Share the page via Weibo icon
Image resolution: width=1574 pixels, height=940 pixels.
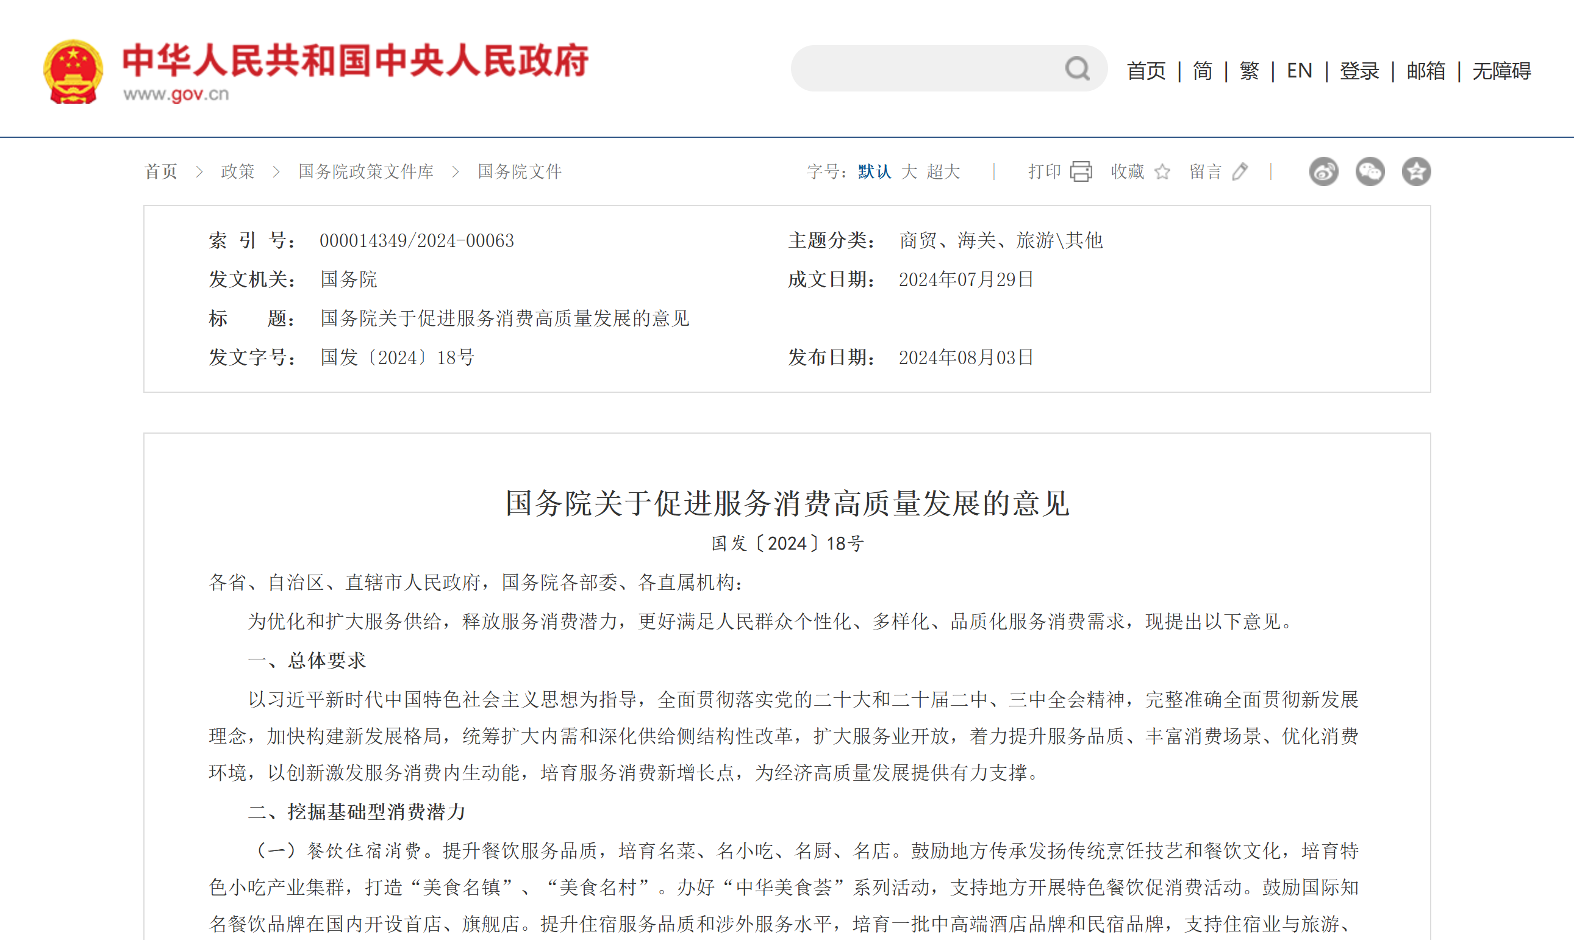[x=1323, y=171]
